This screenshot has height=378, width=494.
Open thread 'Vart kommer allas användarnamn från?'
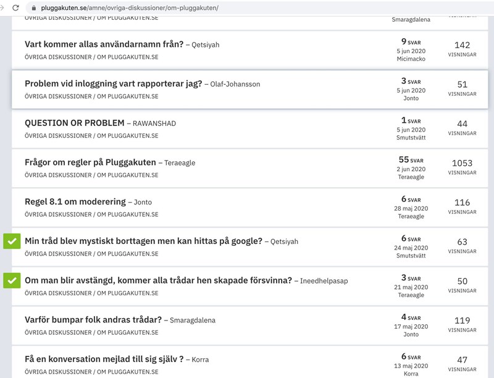tap(104, 44)
